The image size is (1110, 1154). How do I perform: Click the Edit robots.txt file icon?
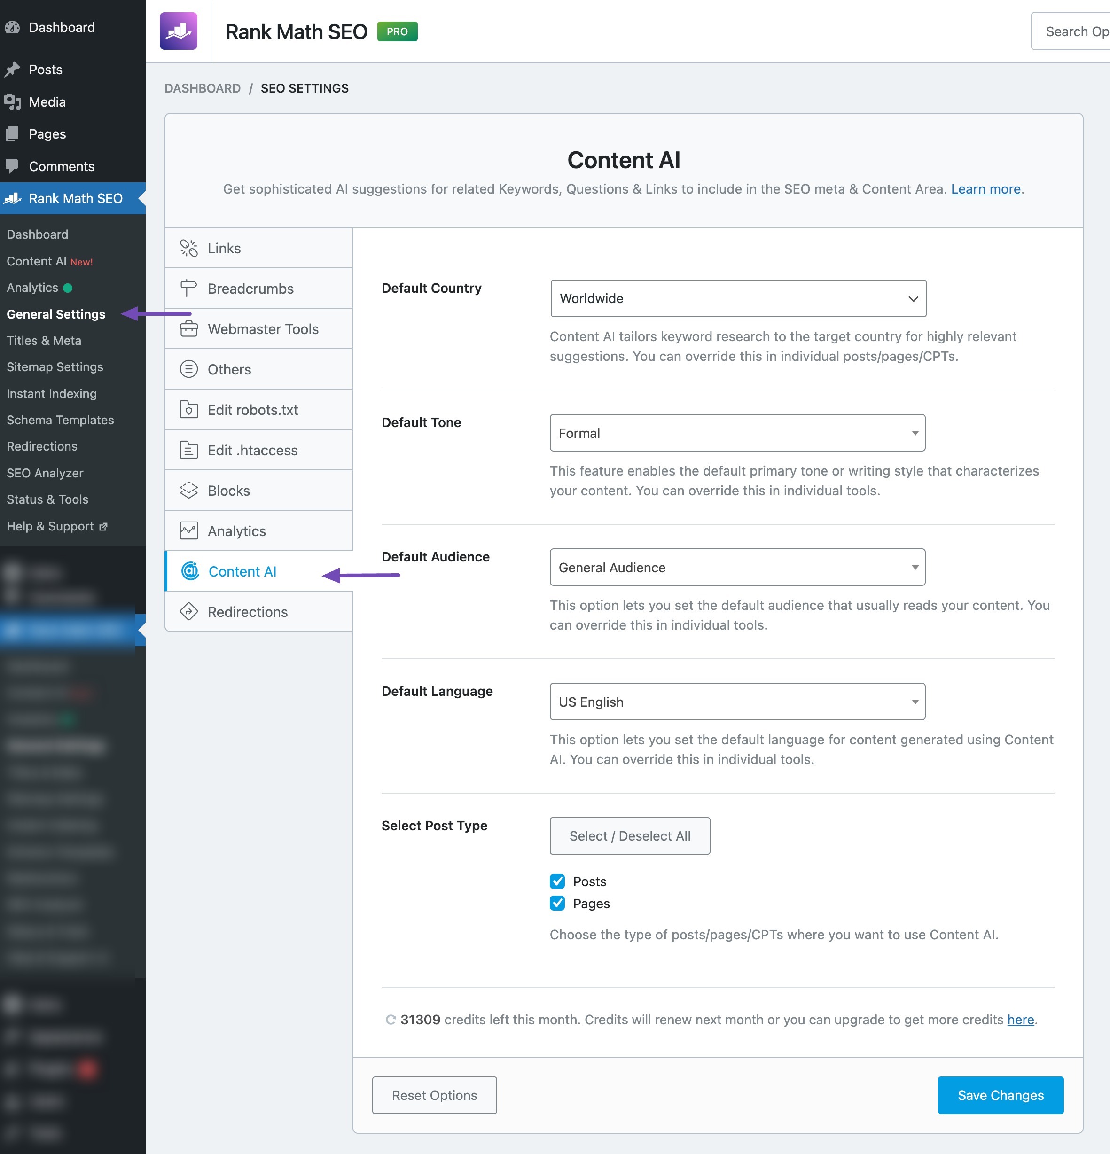click(x=188, y=409)
